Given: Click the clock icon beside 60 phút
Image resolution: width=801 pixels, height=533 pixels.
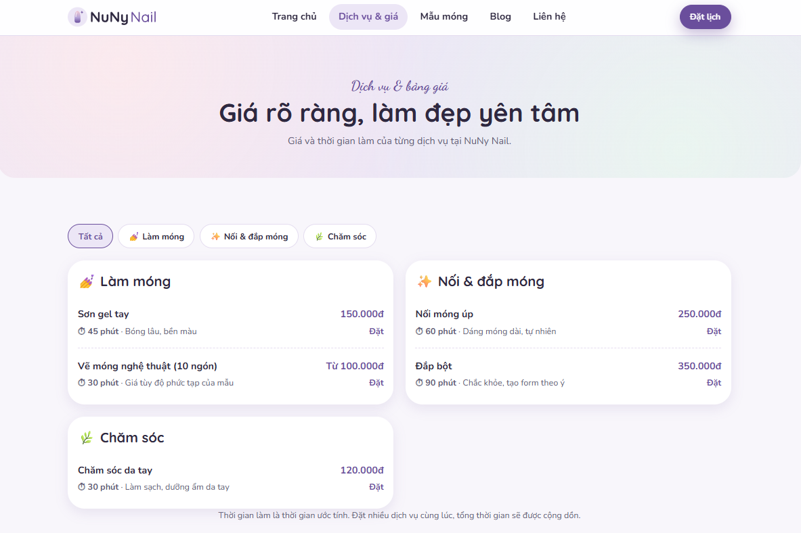Looking at the screenshot, I should [x=419, y=331].
